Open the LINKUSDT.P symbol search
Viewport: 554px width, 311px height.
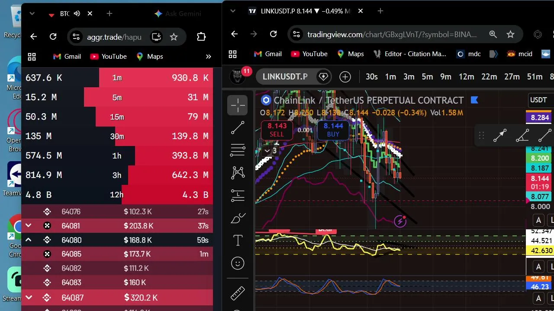(x=285, y=77)
